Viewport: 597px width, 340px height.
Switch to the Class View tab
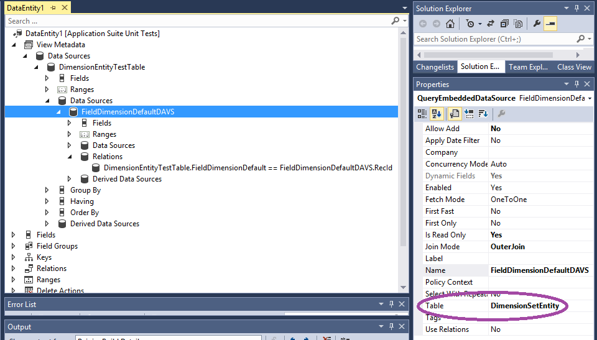(573, 67)
